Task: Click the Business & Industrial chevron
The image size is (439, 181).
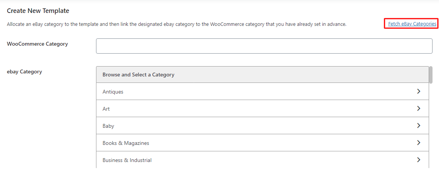Action: click(x=418, y=160)
